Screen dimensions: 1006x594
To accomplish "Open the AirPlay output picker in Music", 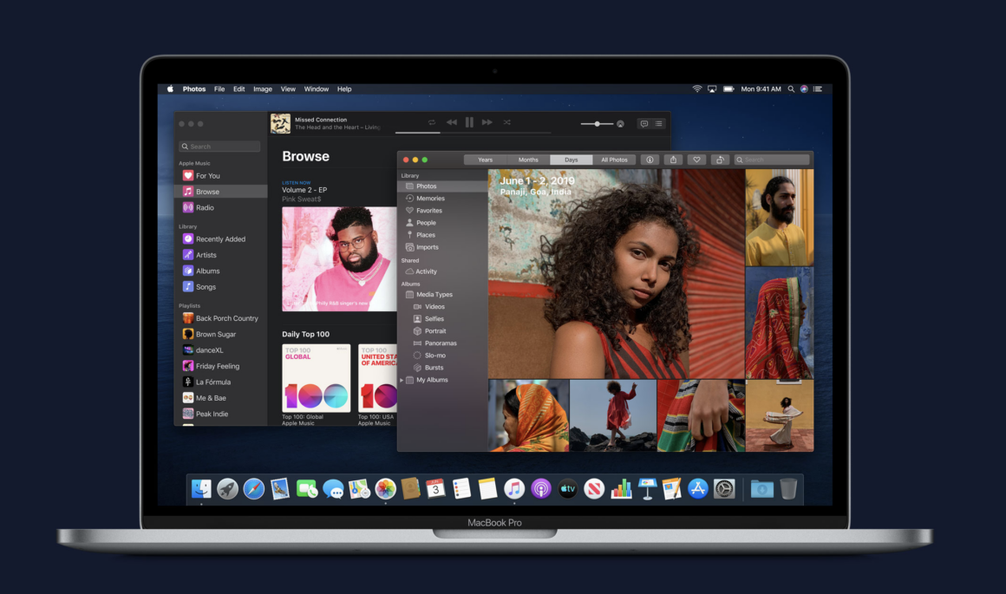I will coord(620,124).
